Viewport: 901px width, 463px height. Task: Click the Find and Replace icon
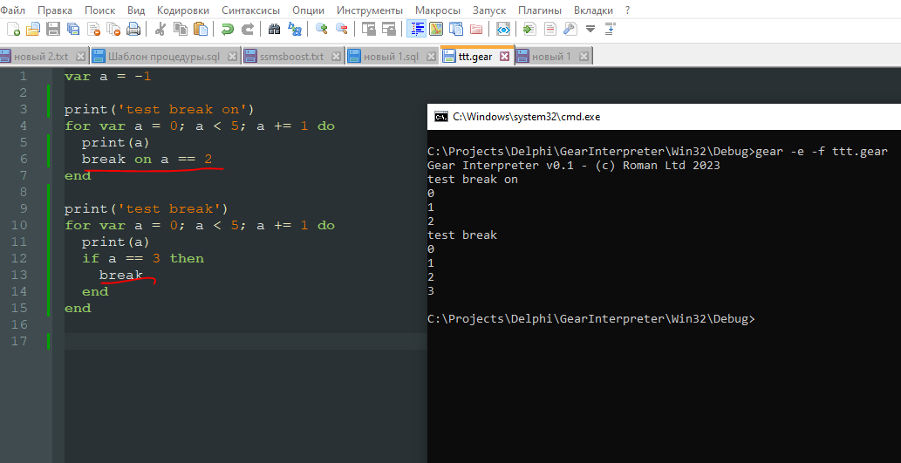[295, 29]
